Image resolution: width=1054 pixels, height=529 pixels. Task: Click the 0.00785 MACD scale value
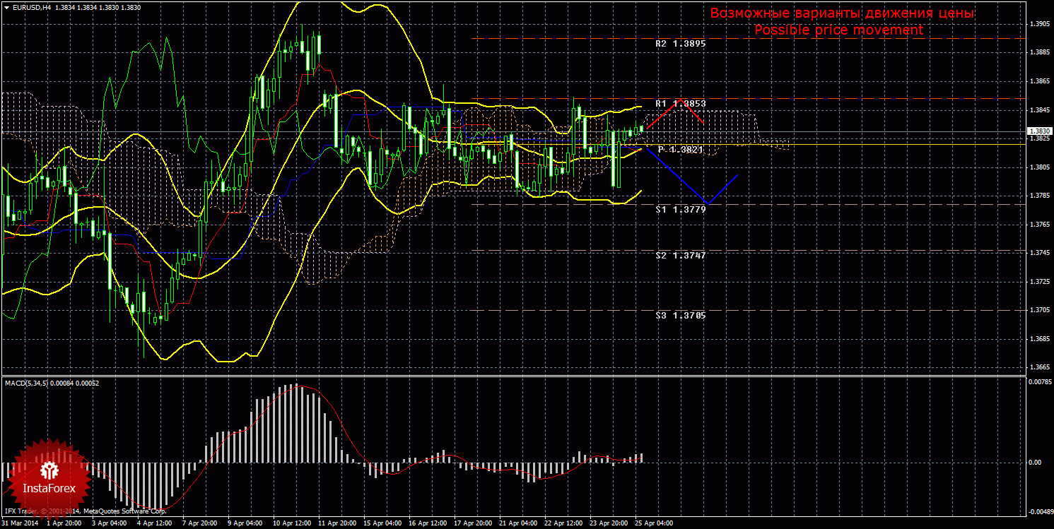[1038, 382]
